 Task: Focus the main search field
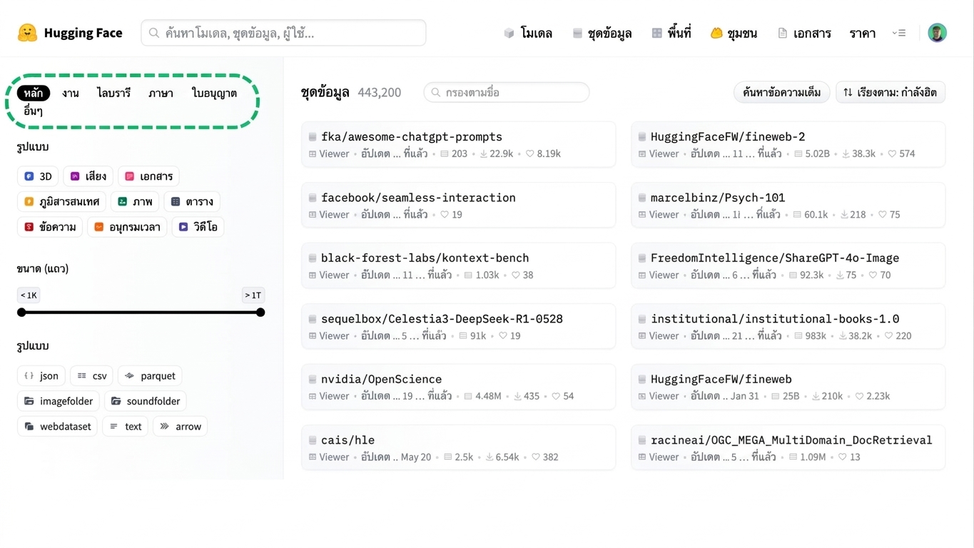pos(283,33)
